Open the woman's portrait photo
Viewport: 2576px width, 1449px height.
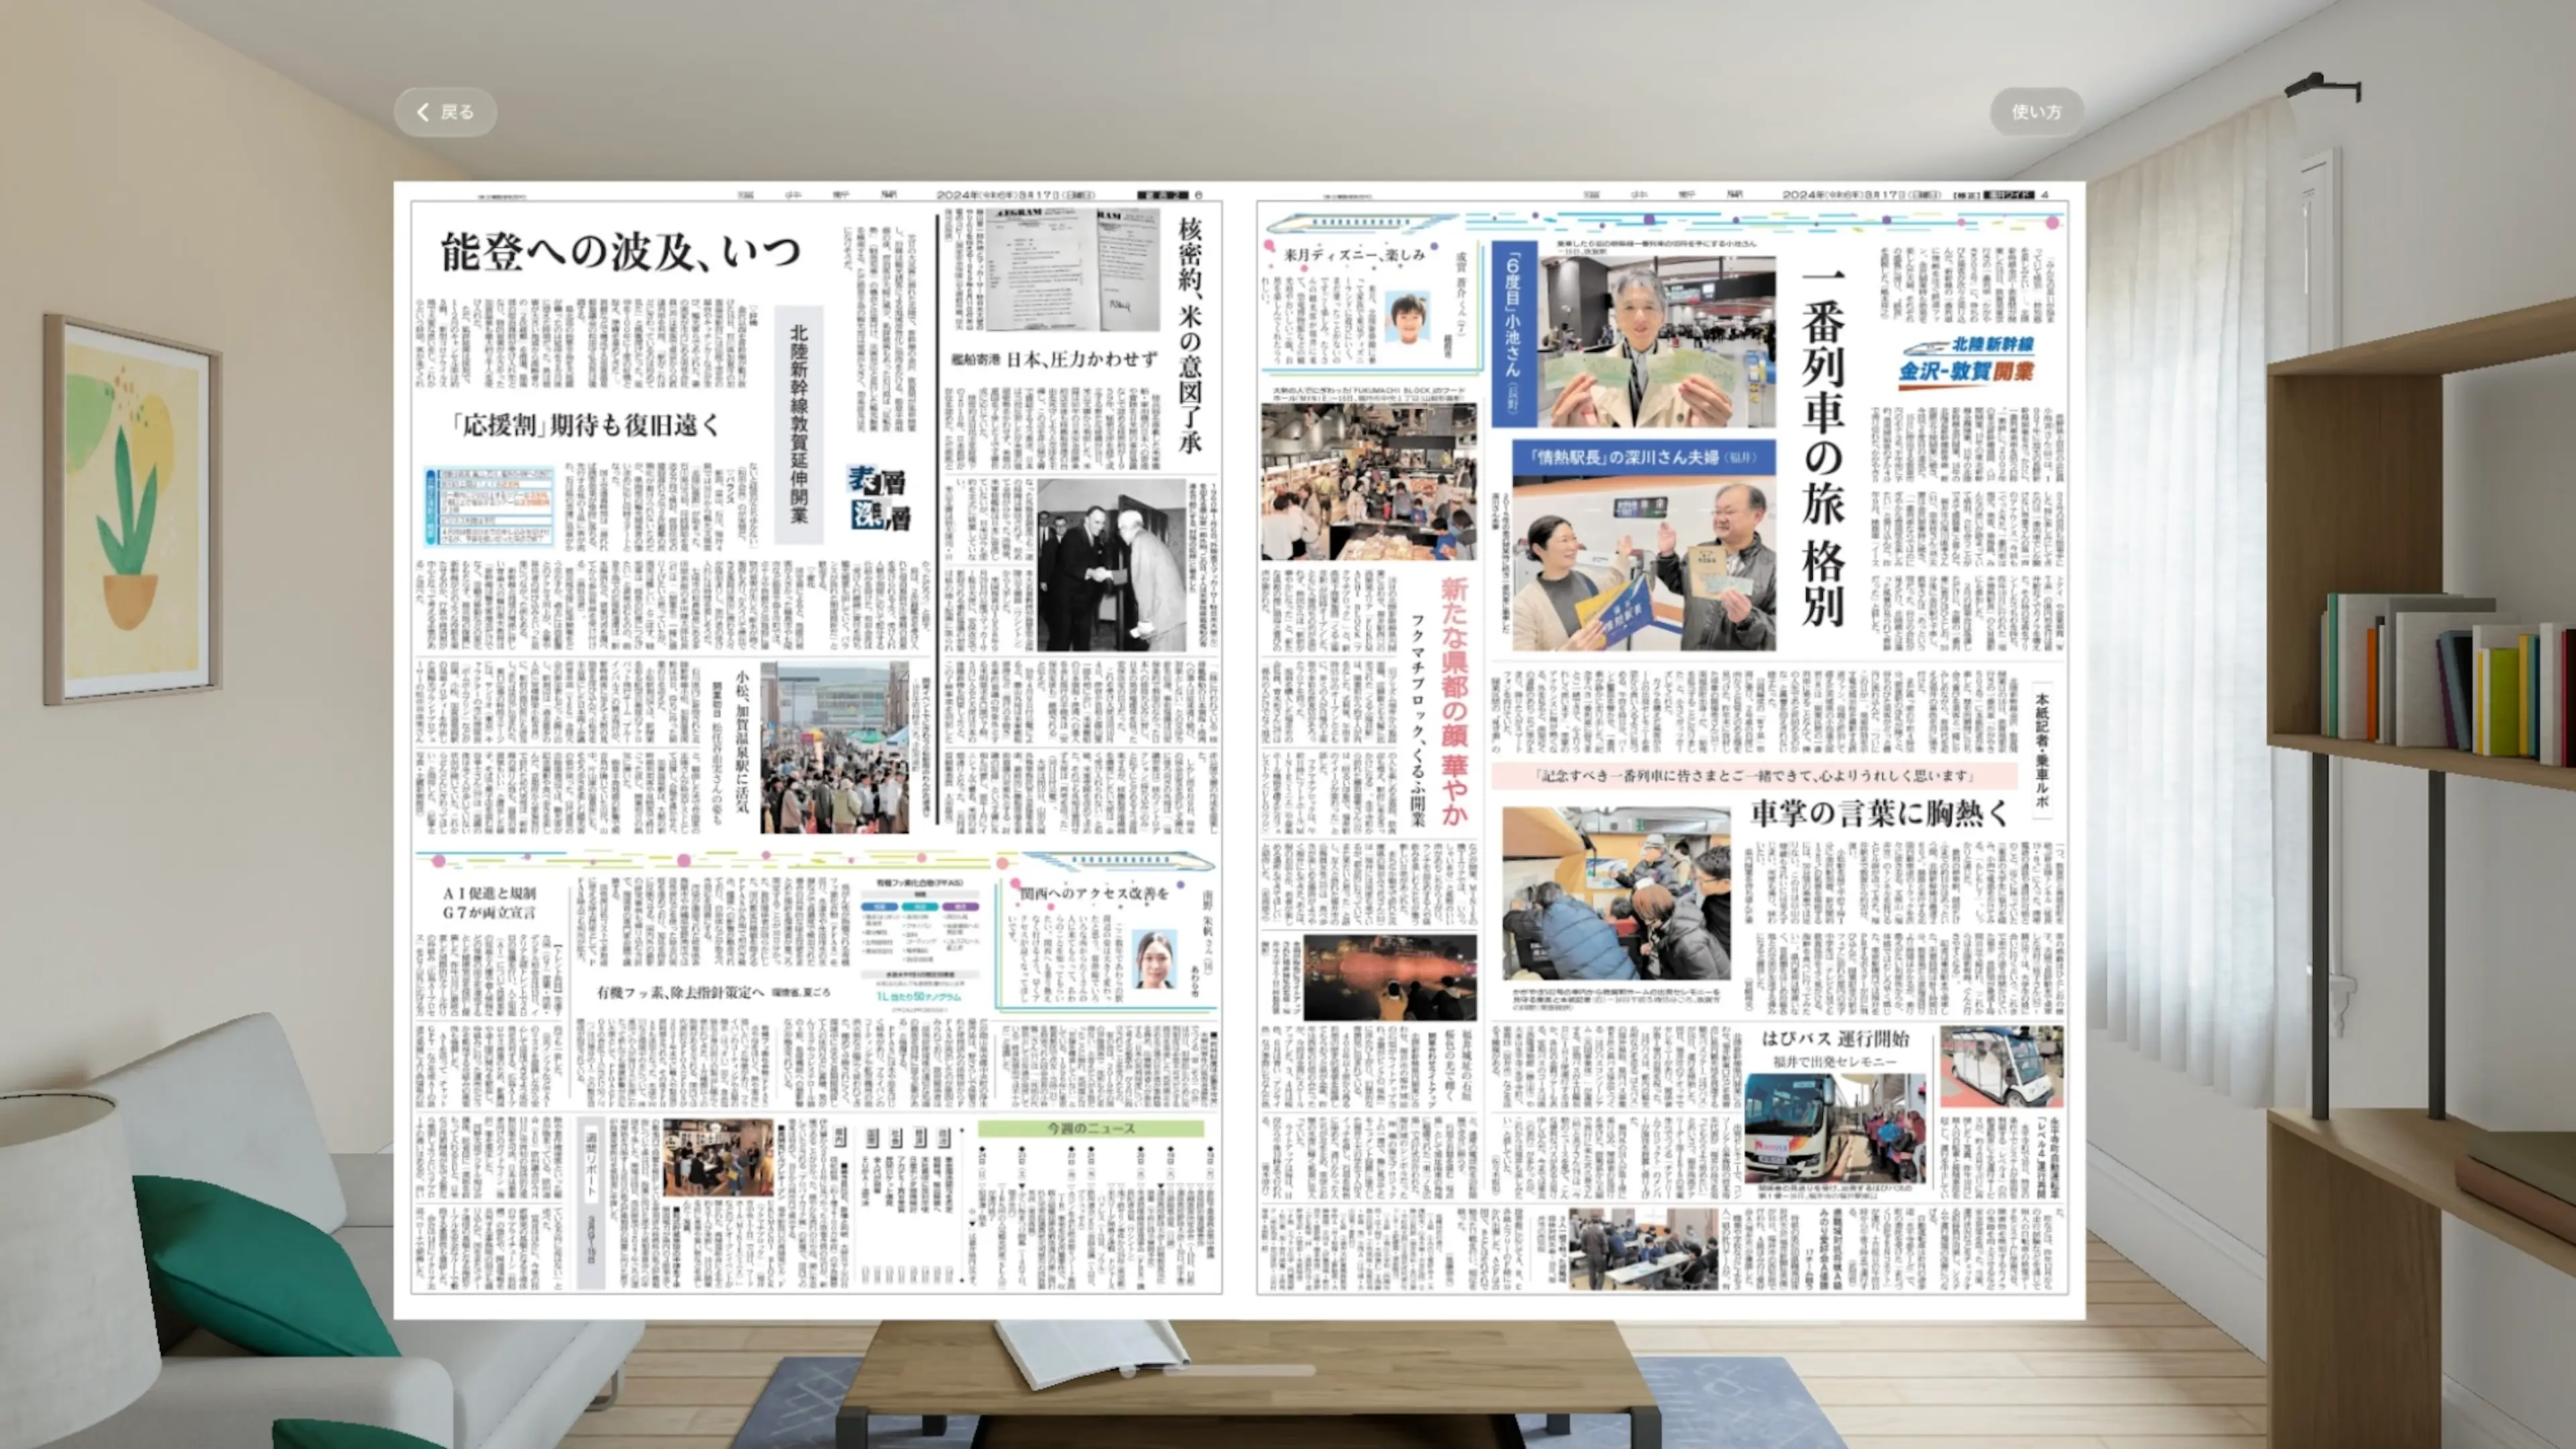coord(1154,959)
